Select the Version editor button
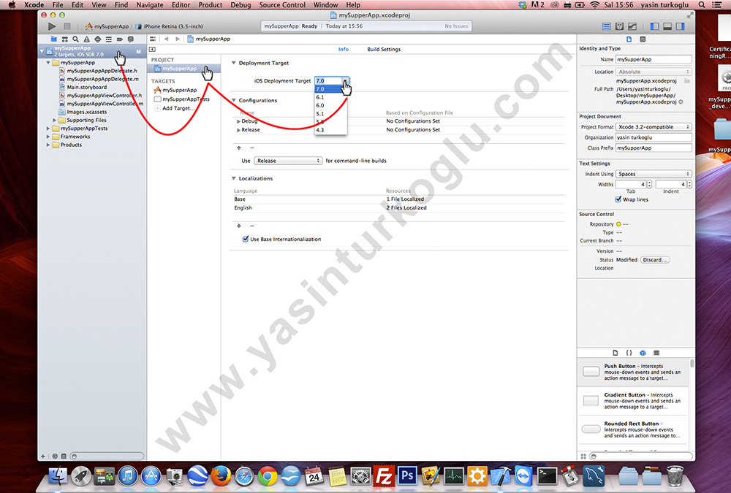The image size is (731, 493). pyautogui.click(x=632, y=26)
